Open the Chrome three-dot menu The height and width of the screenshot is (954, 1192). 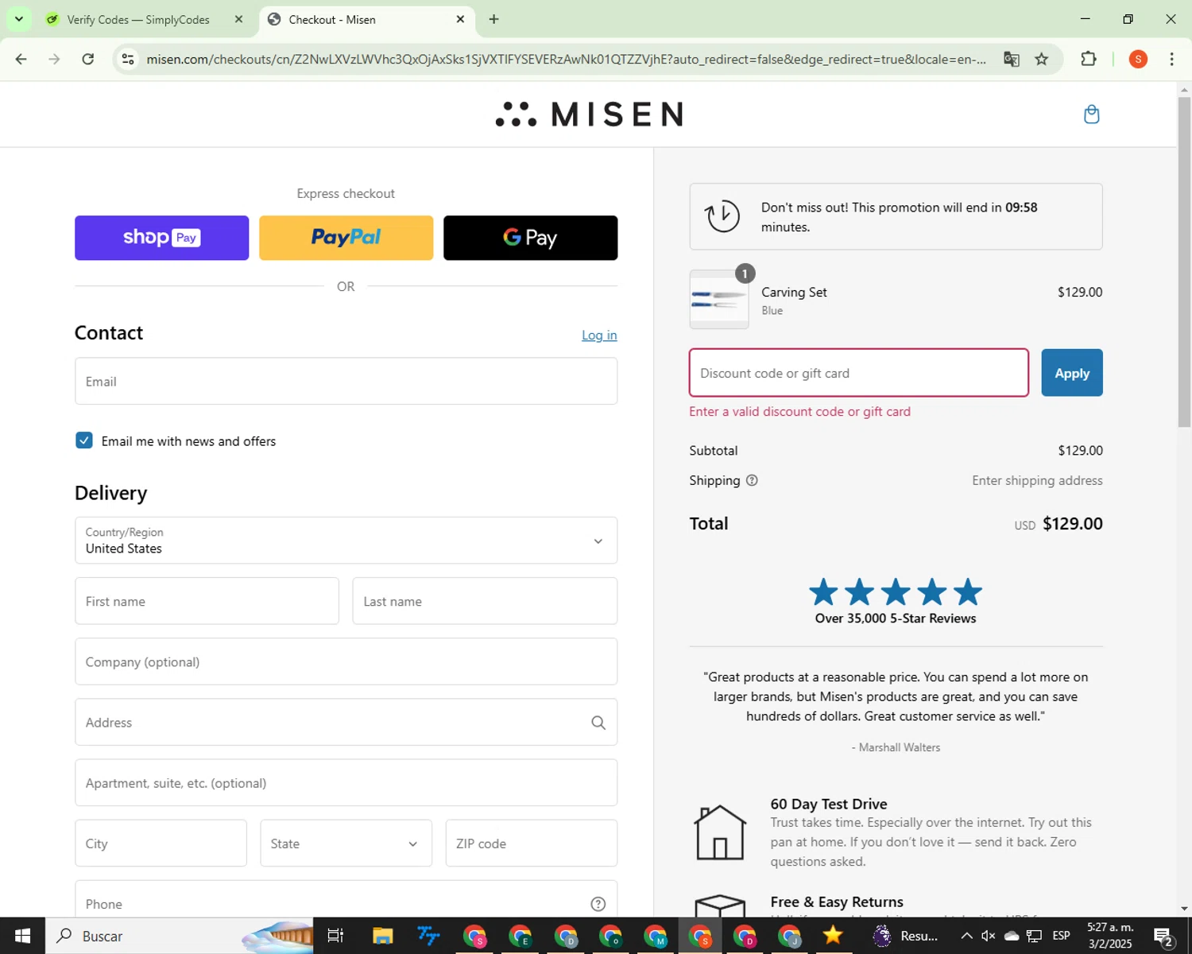(x=1171, y=59)
